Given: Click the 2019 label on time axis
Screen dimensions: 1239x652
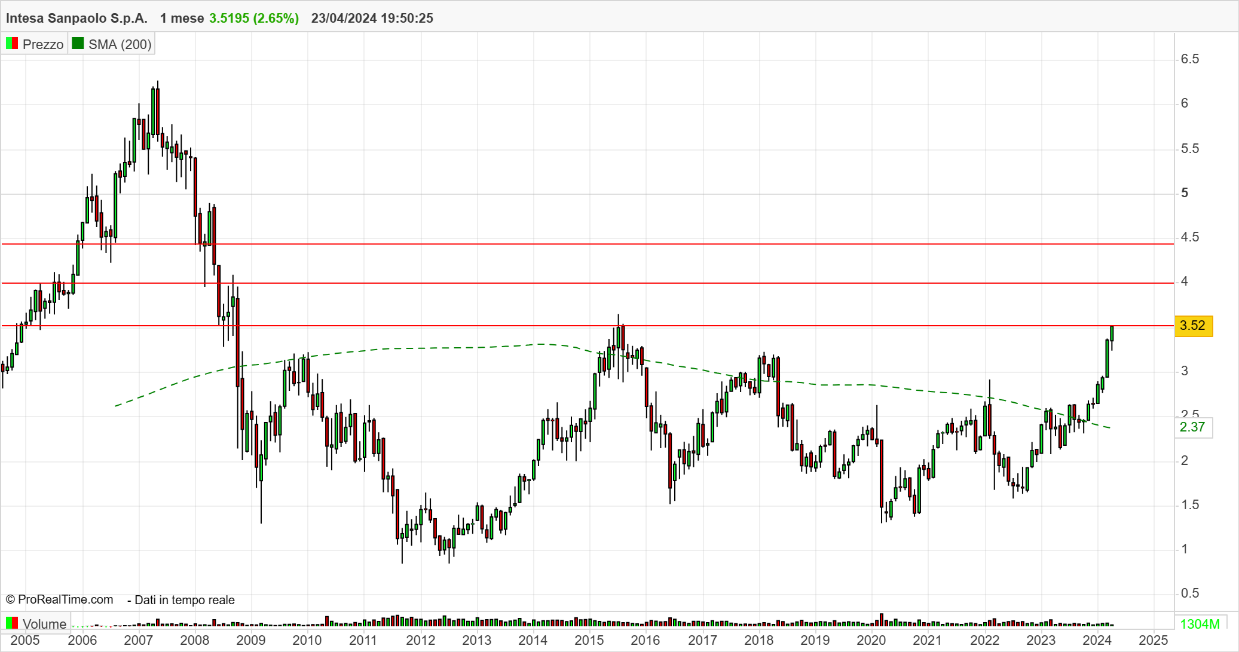Looking at the screenshot, I should click(815, 640).
